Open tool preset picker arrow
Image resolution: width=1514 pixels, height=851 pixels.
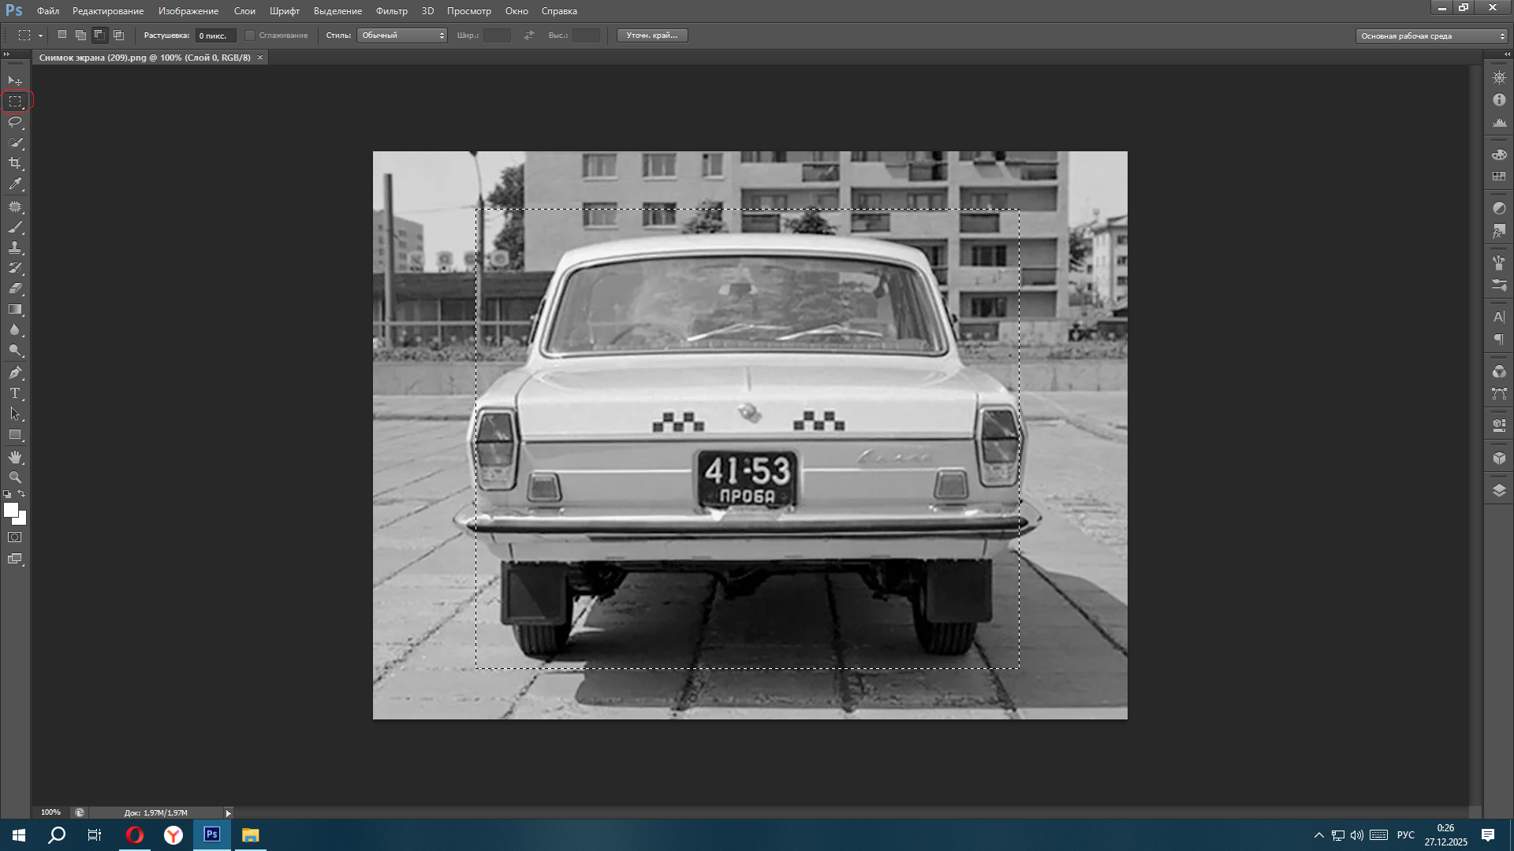click(x=40, y=35)
